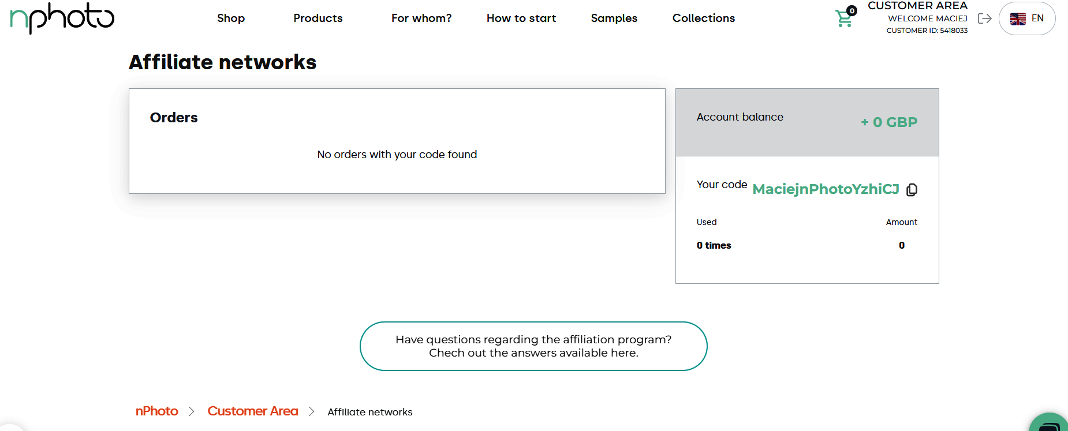This screenshot has width=1068, height=431.
Task: Go to Samples page
Action: point(614,18)
